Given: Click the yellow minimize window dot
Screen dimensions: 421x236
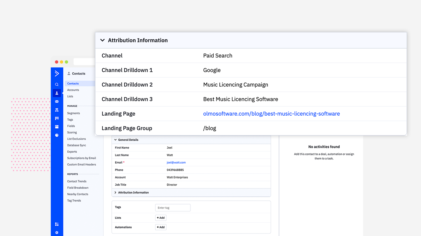Looking at the screenshot, I should (62, 62).
